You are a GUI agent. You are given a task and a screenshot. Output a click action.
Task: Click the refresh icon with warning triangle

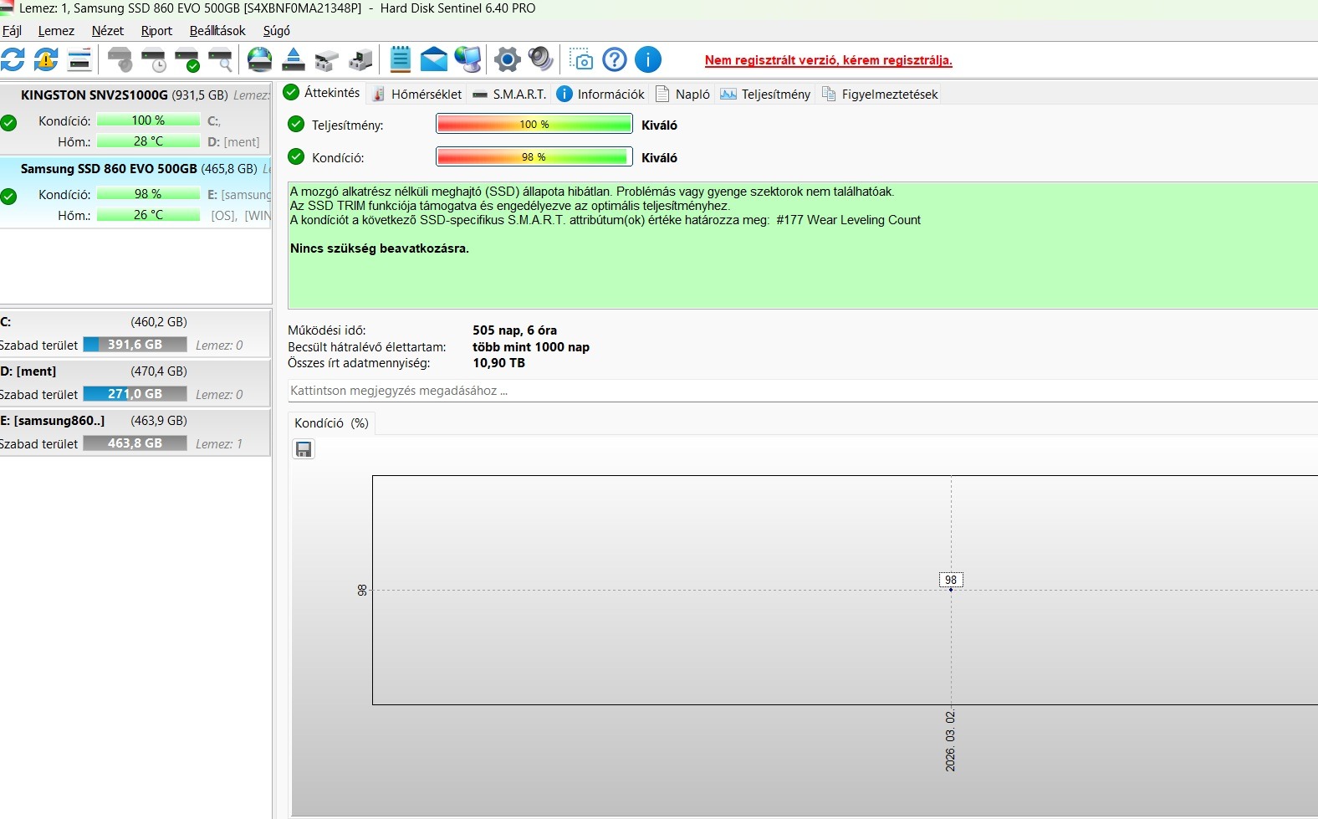(46, 59)
